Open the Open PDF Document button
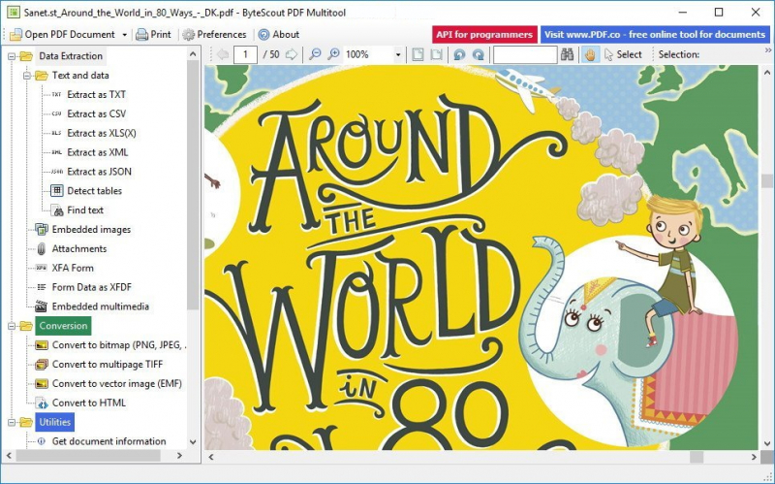Image resolution: width=775 pixels, height=484 pixels. [x=63, y=34]
